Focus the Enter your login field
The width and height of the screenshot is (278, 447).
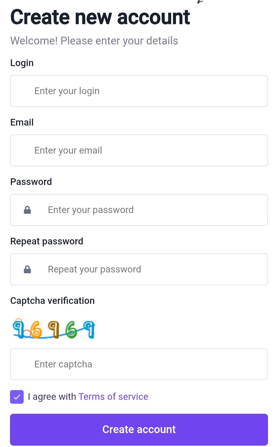click(139, 91)
